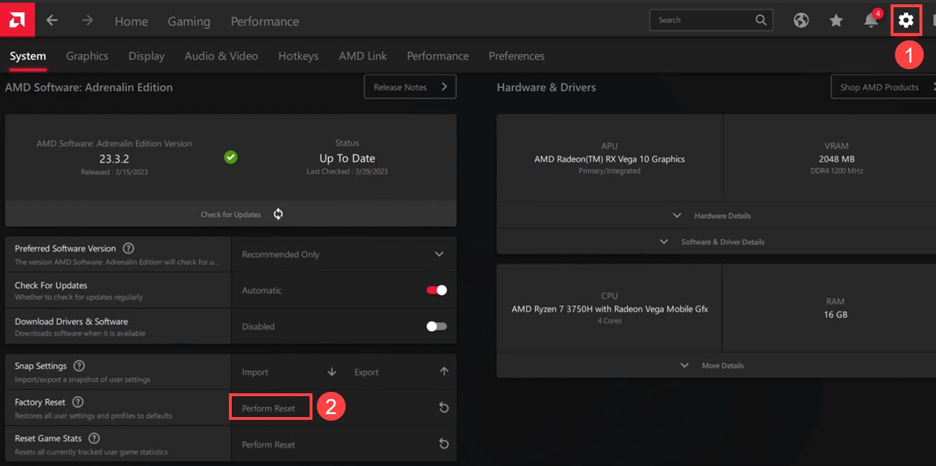936x466 pixels.
Task: Click Reset Game Stats help icon
Action: [94, 438]
